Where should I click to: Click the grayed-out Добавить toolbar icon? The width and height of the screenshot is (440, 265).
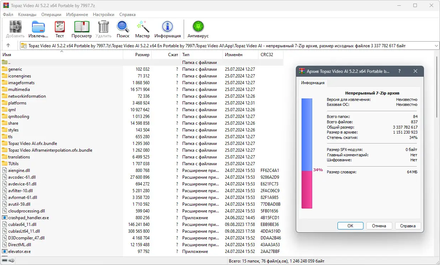15,28
